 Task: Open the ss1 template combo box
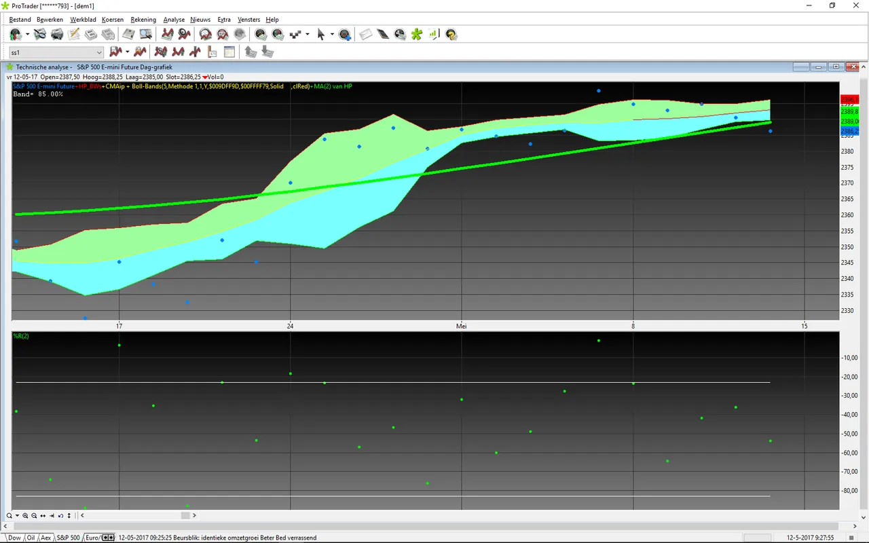[56, 52]
